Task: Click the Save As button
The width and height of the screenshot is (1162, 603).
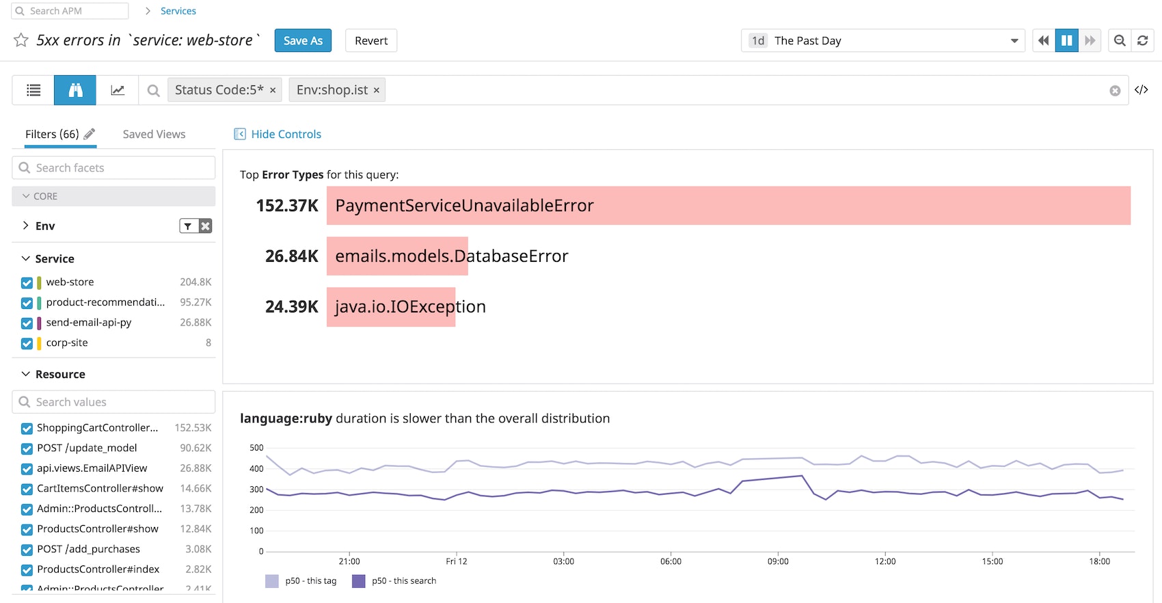Action: (303, 40)
